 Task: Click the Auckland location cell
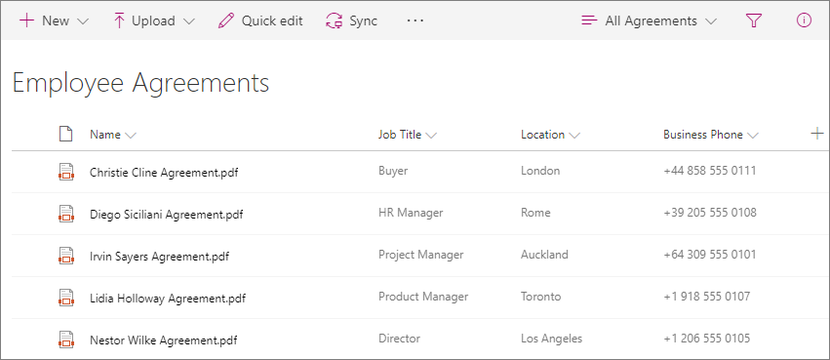[x=544, y=254]
